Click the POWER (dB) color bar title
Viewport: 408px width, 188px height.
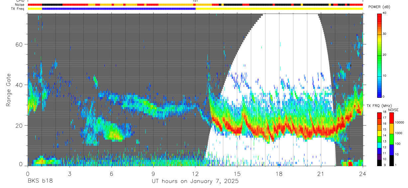click(x=379, y=7)
